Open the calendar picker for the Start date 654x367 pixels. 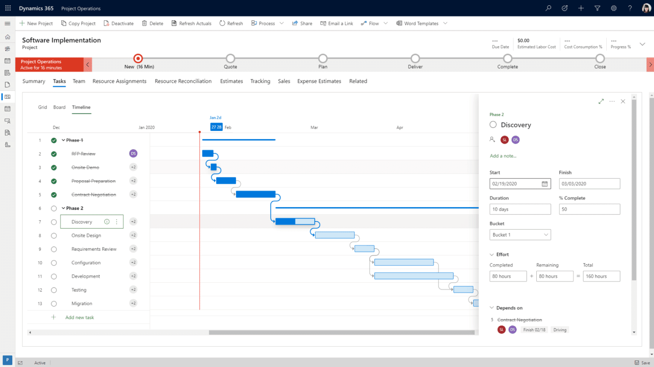[544, 183]
